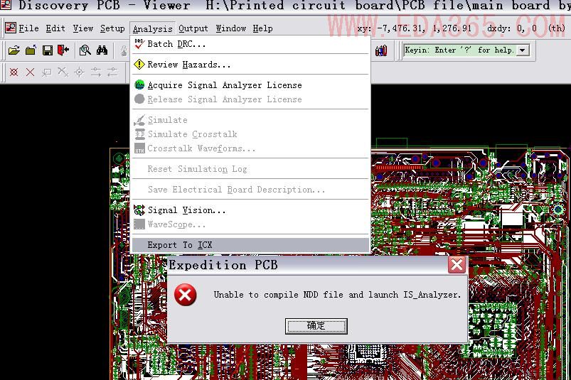Image resolution: width=571 pixels, height=380 pixels.
Task: Click the 'Unable to compile NDD file' message
Action: (337, 295)
